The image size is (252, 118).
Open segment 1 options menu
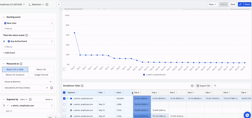coord(52,106)
